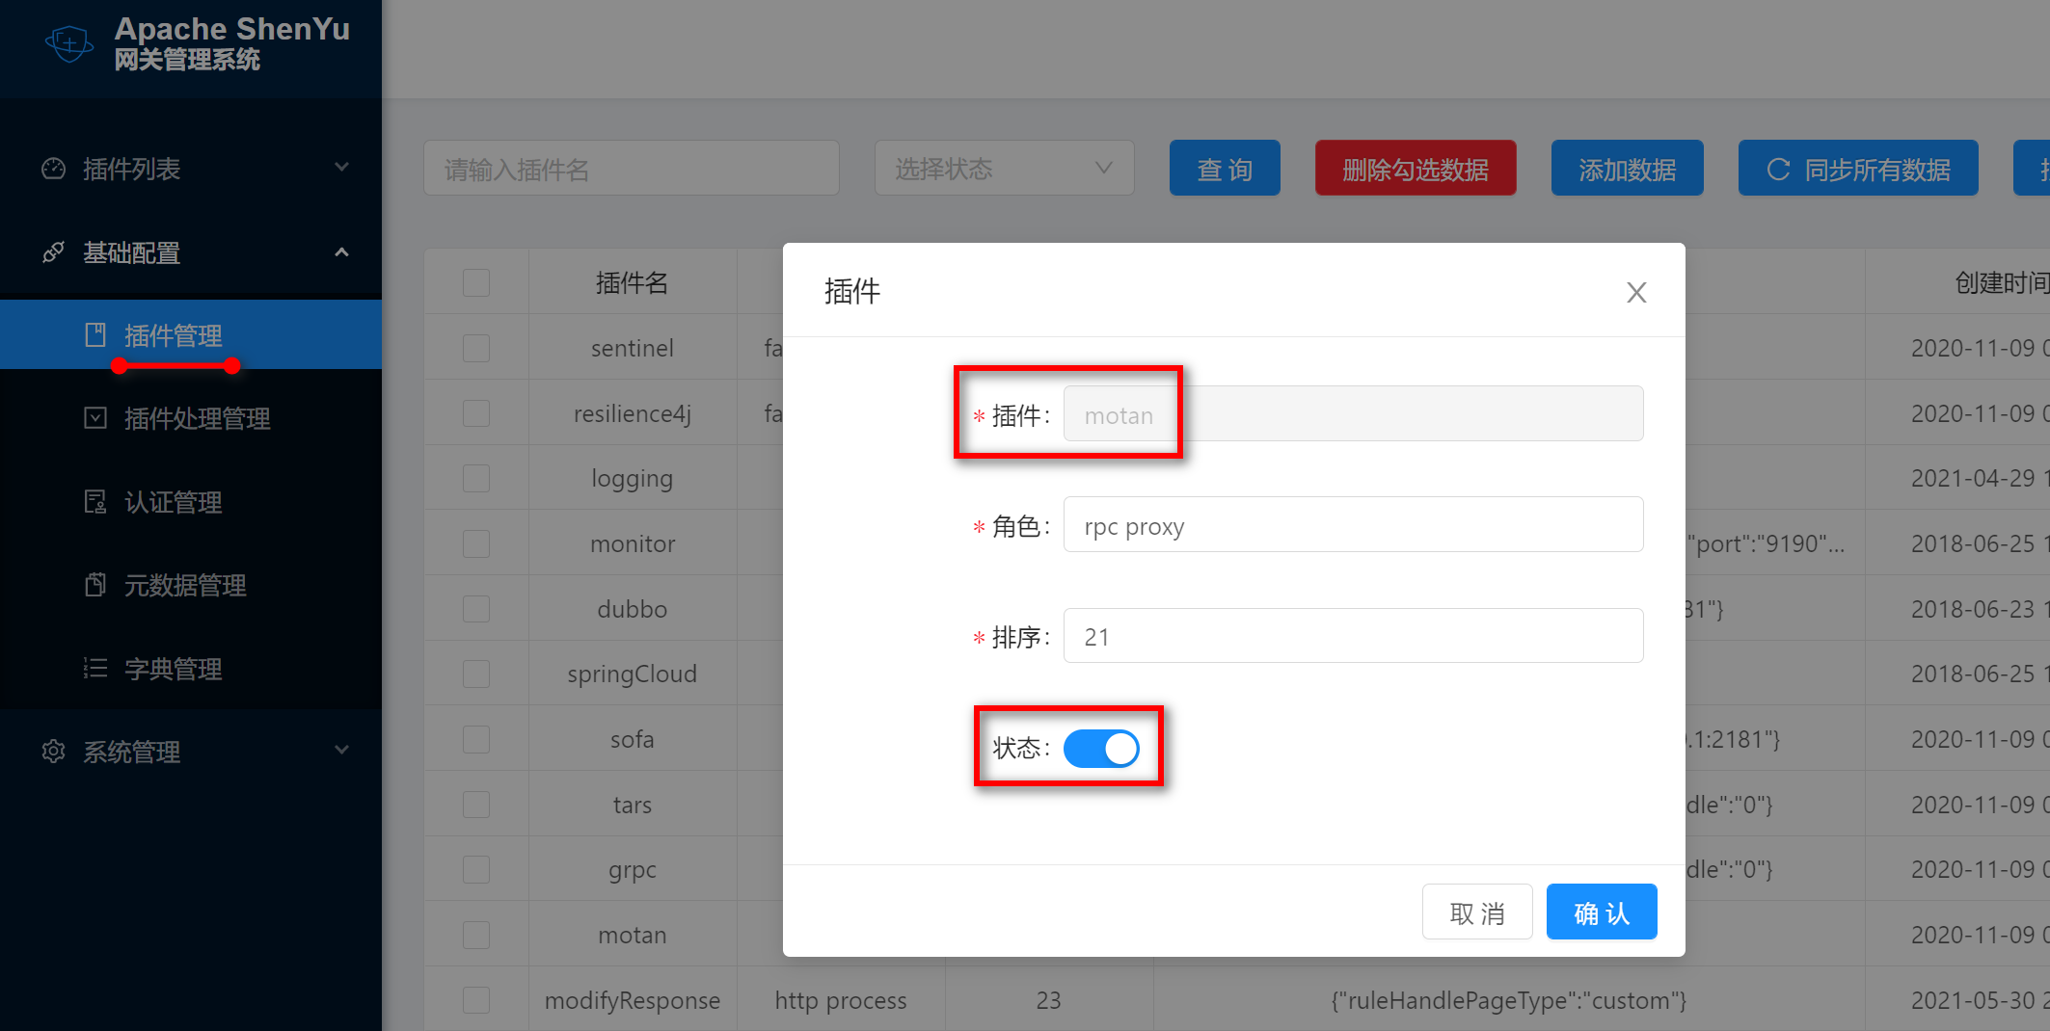Click the 排序 input field

pos(1353,636)
